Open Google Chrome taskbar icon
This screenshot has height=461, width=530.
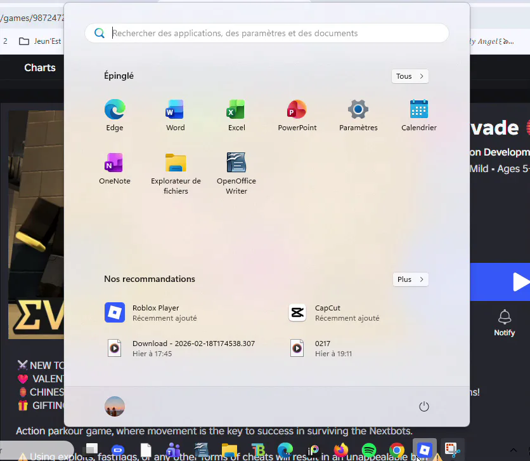point(397,450)
